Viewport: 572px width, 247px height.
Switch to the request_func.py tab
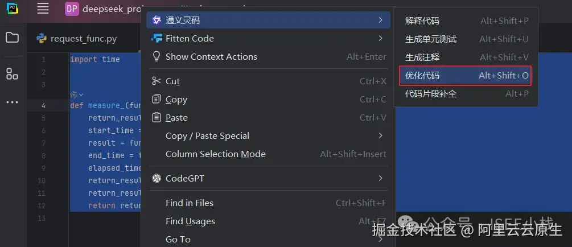coord(83,39)
